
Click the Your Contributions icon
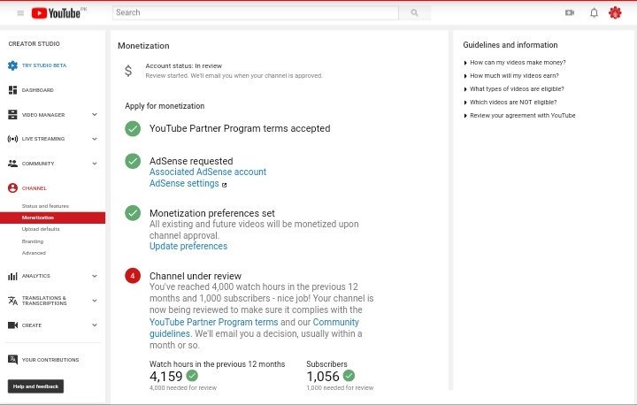click(x=12, y=360)
